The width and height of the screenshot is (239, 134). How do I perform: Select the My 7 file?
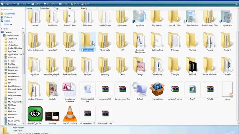point(192,91)
